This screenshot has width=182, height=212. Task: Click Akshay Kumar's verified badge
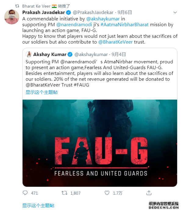point(70,55)
